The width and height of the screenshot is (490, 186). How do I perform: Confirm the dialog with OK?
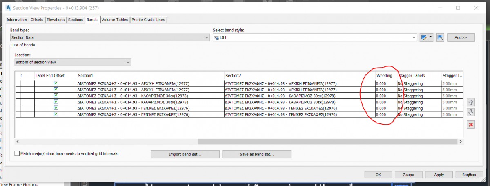pyautogui.click(x=378, y=175)
